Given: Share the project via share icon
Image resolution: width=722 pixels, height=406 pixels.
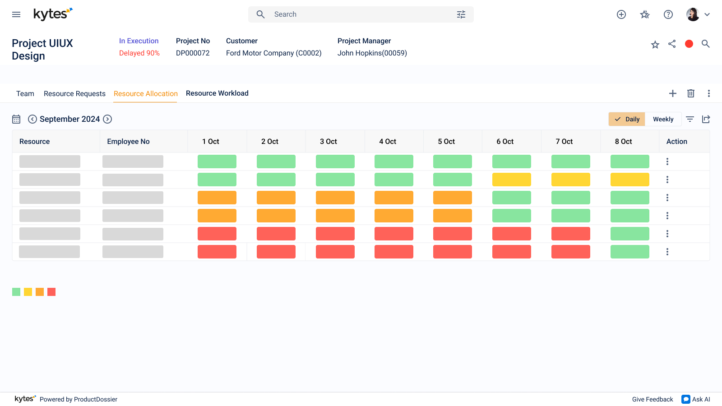Looking at the screenshot, I should tap(672, 44).
